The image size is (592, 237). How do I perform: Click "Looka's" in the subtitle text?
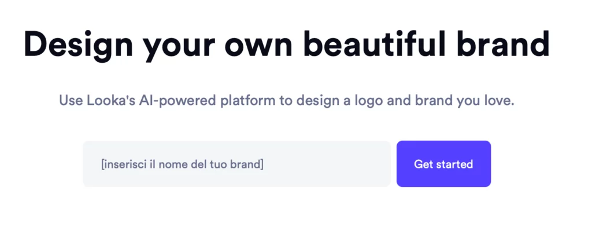pos(106,101)
